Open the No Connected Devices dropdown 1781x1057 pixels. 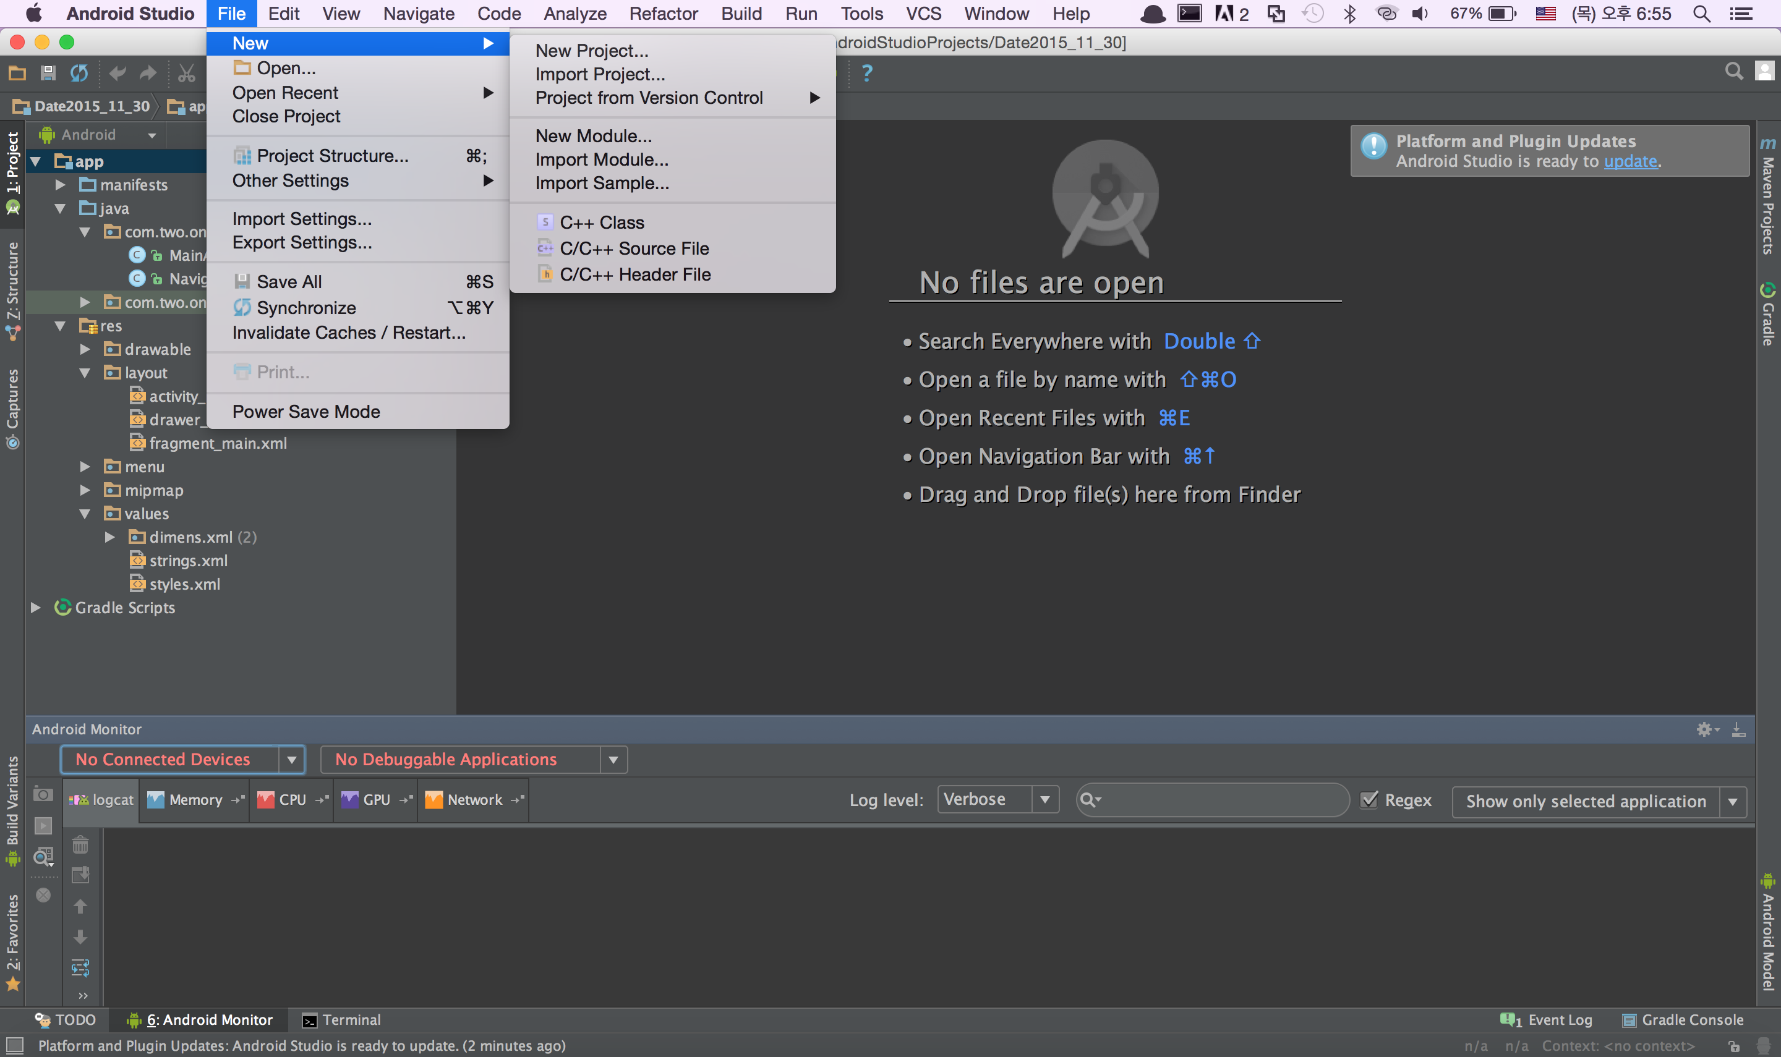coord(183,759)
